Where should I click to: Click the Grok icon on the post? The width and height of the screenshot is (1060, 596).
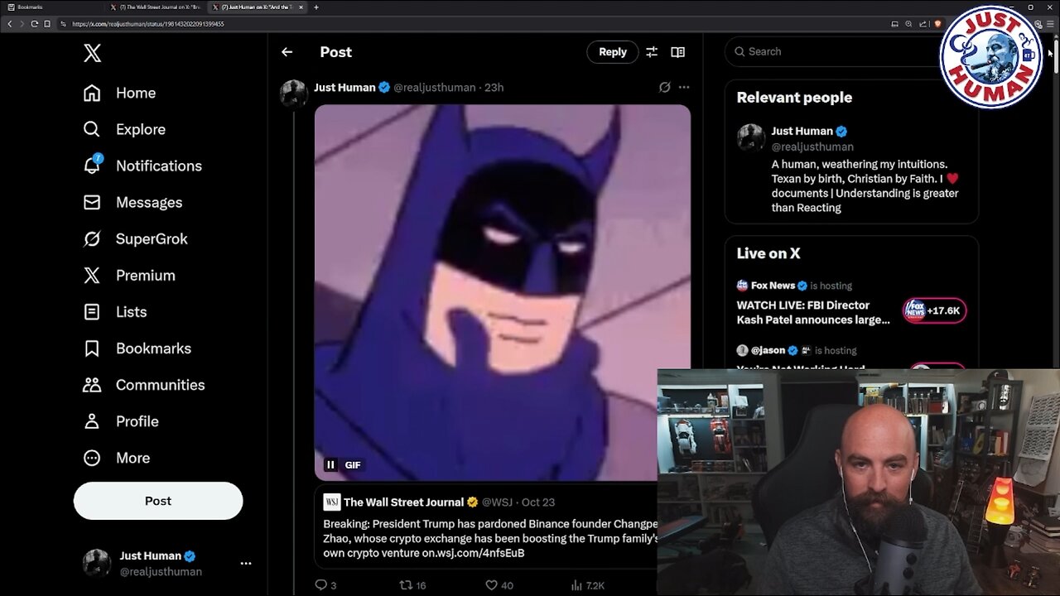(664, 87)
